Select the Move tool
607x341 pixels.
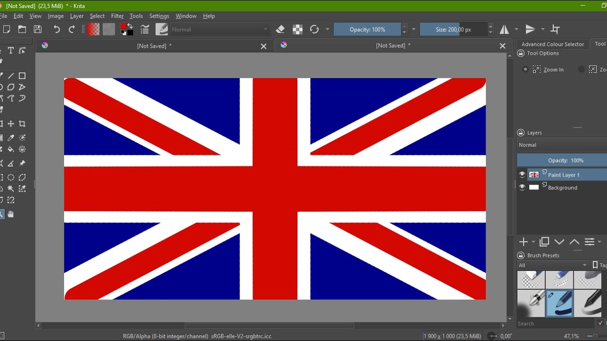[x=10, y=124]
